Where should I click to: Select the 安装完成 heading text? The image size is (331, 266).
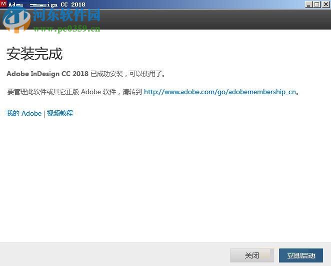pyautogui.click(x=34, y=54)
